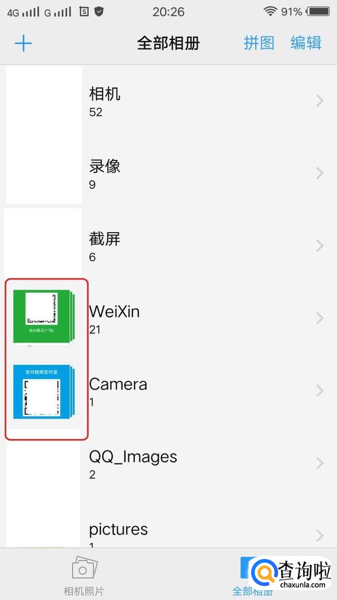Expand the QQ_Images album chevron
Image resolution: width=337 pixels, height=600 pixels.
(x=320, y=463)
